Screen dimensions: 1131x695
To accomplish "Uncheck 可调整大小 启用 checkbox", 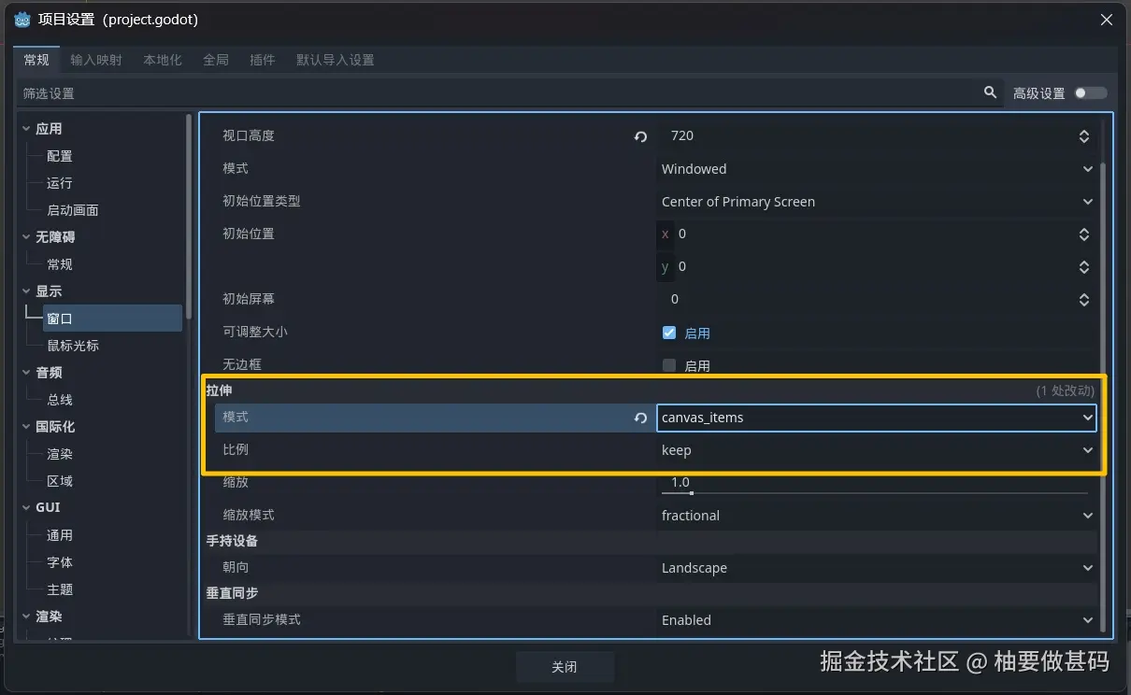I will [x=669, y=333].
